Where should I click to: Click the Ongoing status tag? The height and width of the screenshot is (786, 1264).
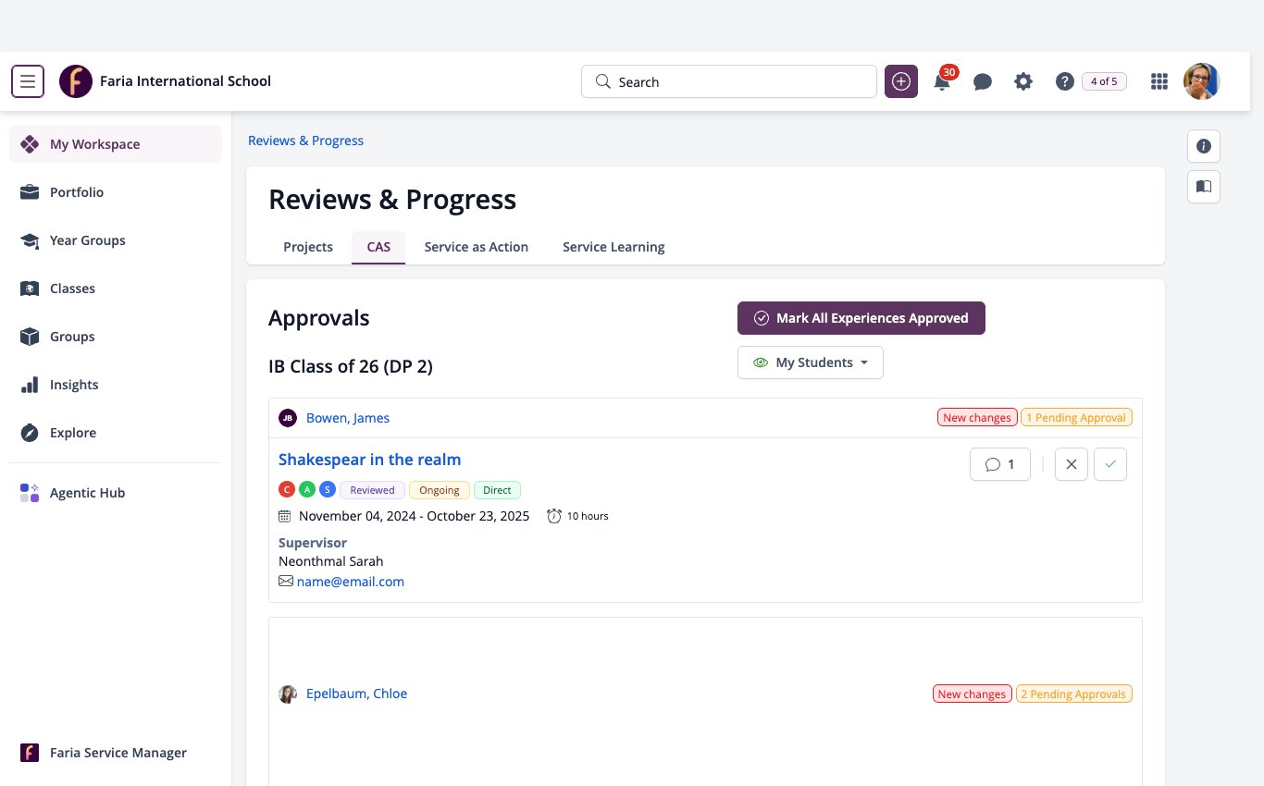[440, 490]
